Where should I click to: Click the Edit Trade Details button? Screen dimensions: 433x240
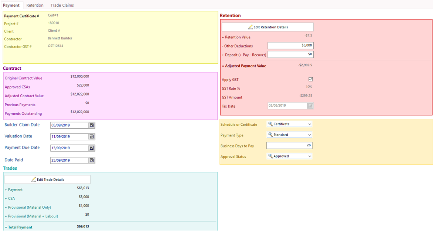[47, 179]
